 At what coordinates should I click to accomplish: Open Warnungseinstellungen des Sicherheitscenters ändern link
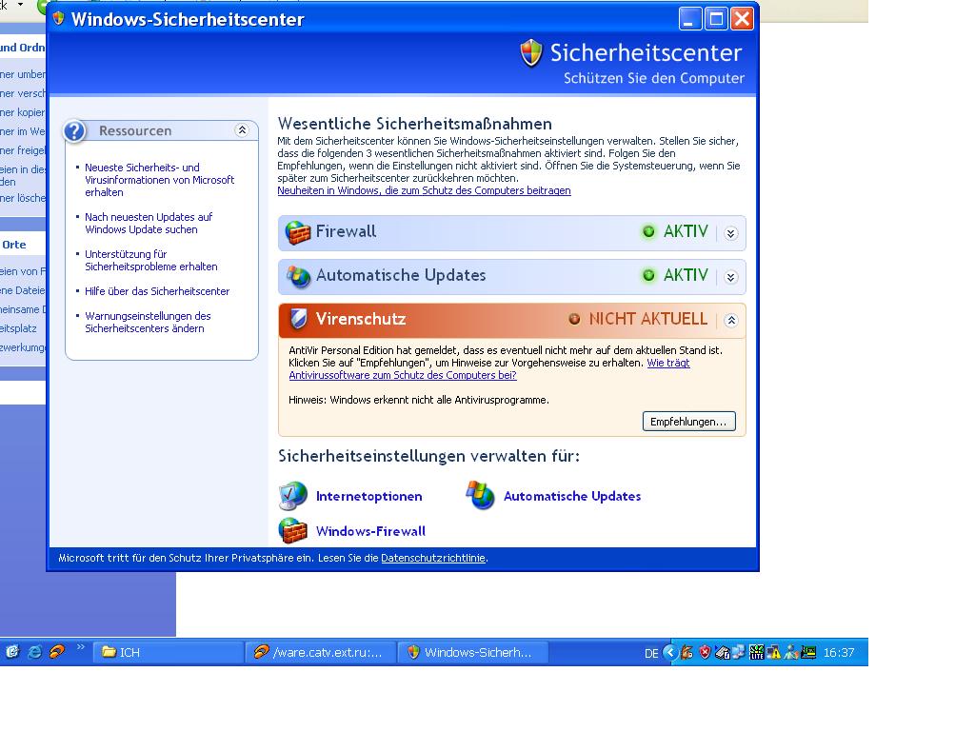pos(148,322)
